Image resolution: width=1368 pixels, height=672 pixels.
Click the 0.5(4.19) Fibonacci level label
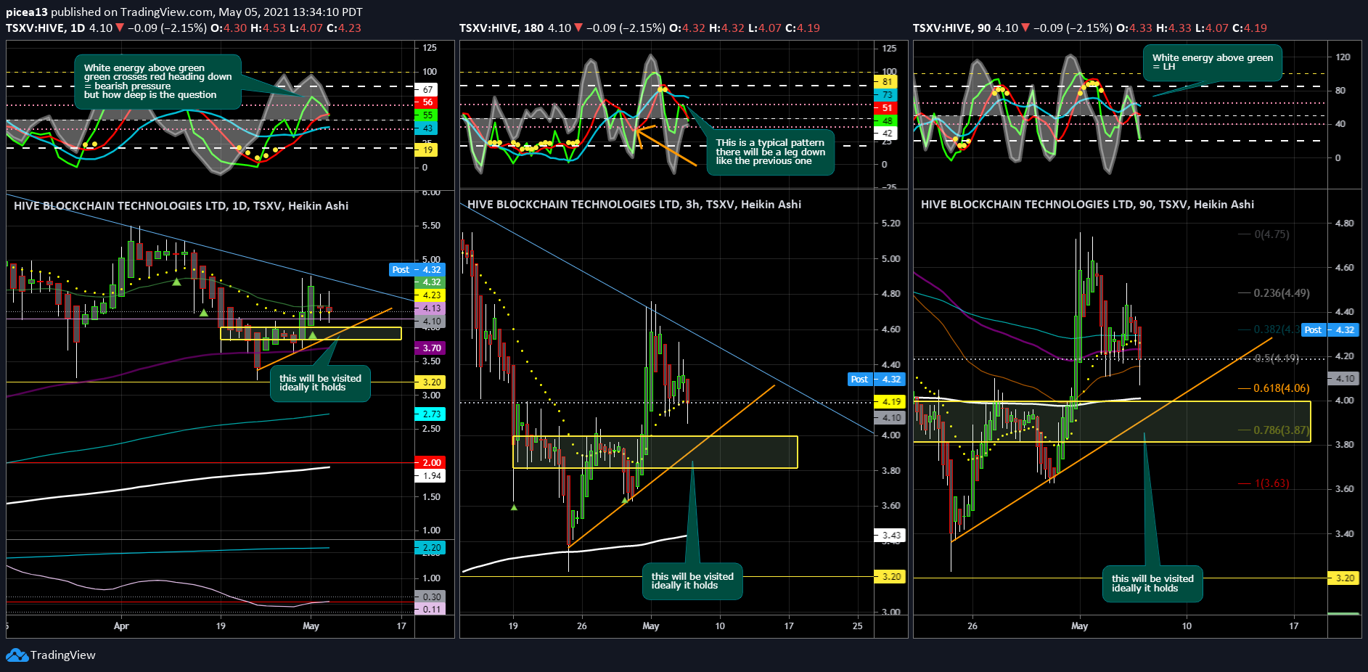(1276, 358)
